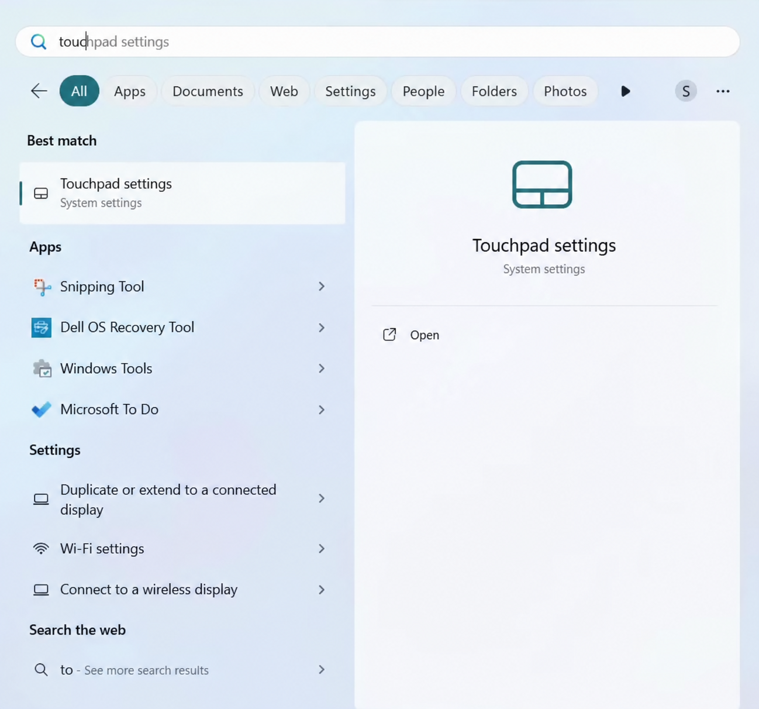The width and height of the screenshot is (759, 709).
Task: Click the 'Dell OS Recovery Tool' result text
Action: tap(127, 328)
